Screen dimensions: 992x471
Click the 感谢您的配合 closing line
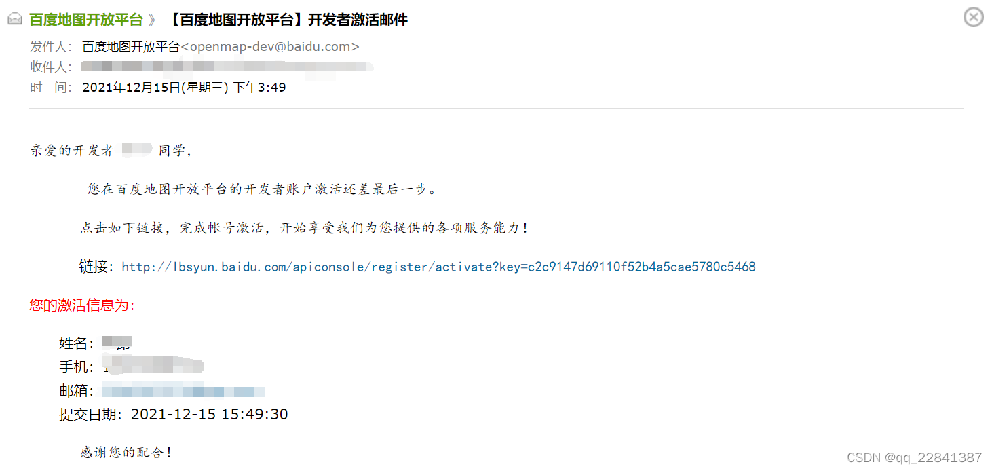pyautogui.click(x=126, y=451)
